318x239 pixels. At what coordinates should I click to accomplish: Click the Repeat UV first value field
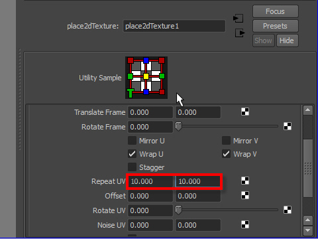(x=150, y=181)
